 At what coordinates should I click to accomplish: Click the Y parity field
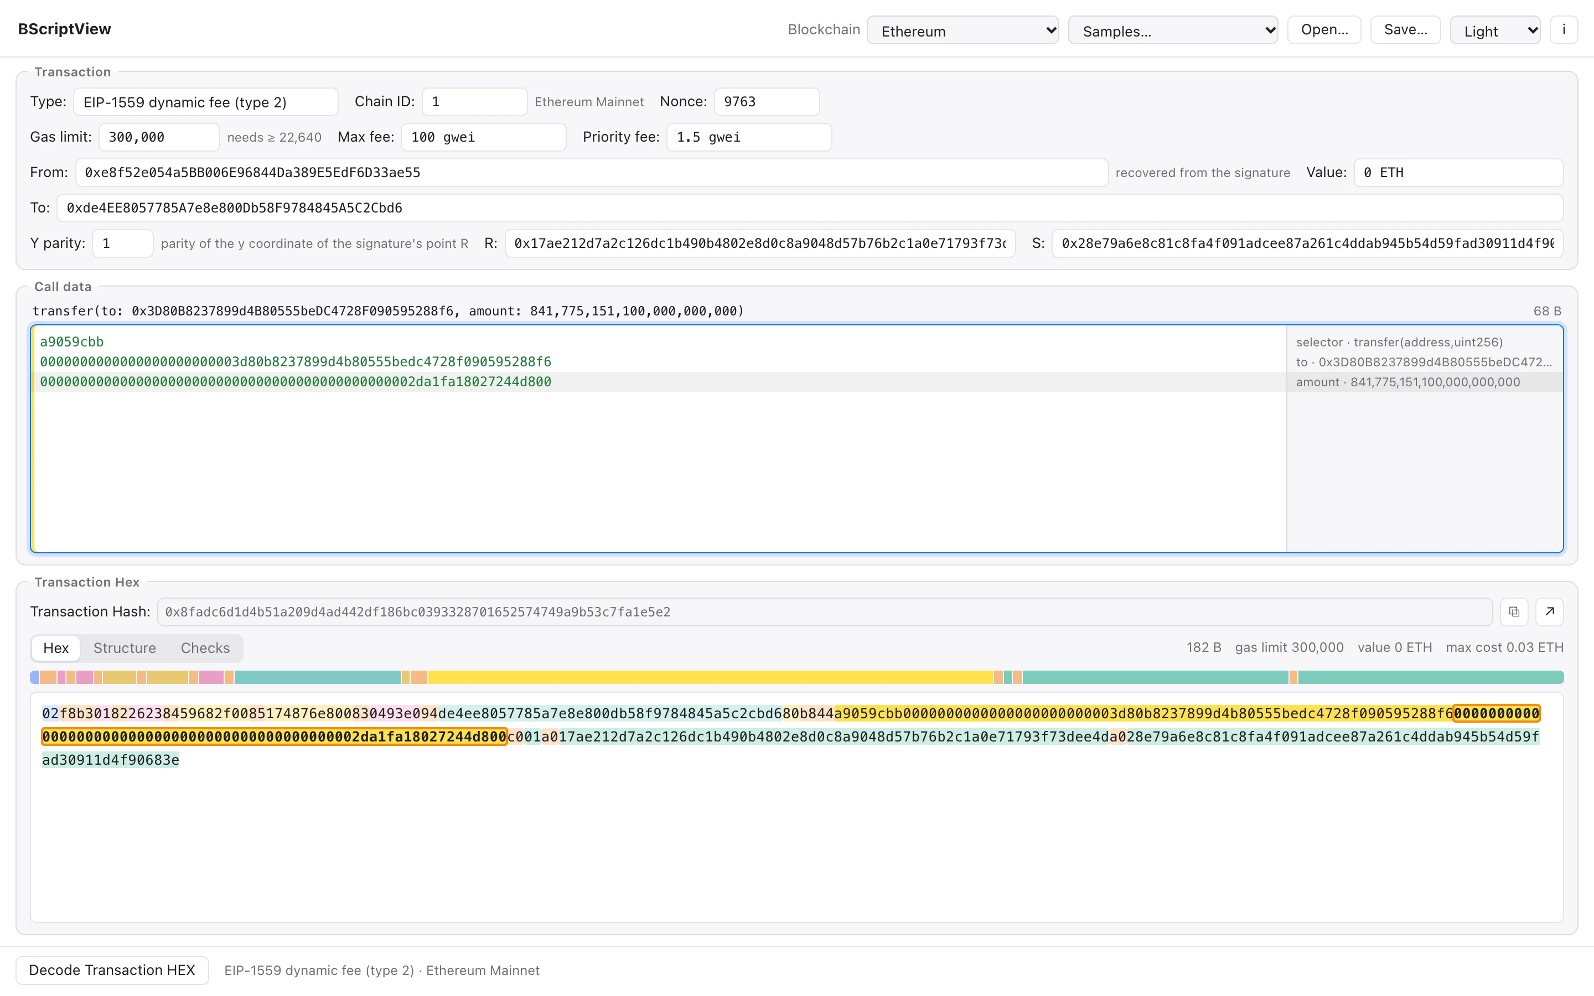point(122,243)
